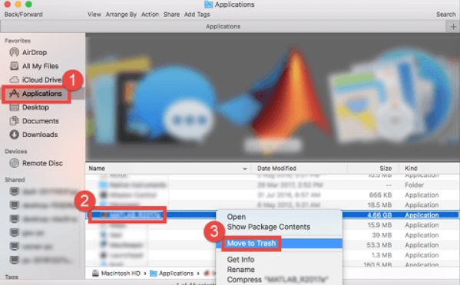This screenshot has height=285, width=460.
Task: Open the View toolbar option
Action: pyautogui.click(x=94, y=15)
